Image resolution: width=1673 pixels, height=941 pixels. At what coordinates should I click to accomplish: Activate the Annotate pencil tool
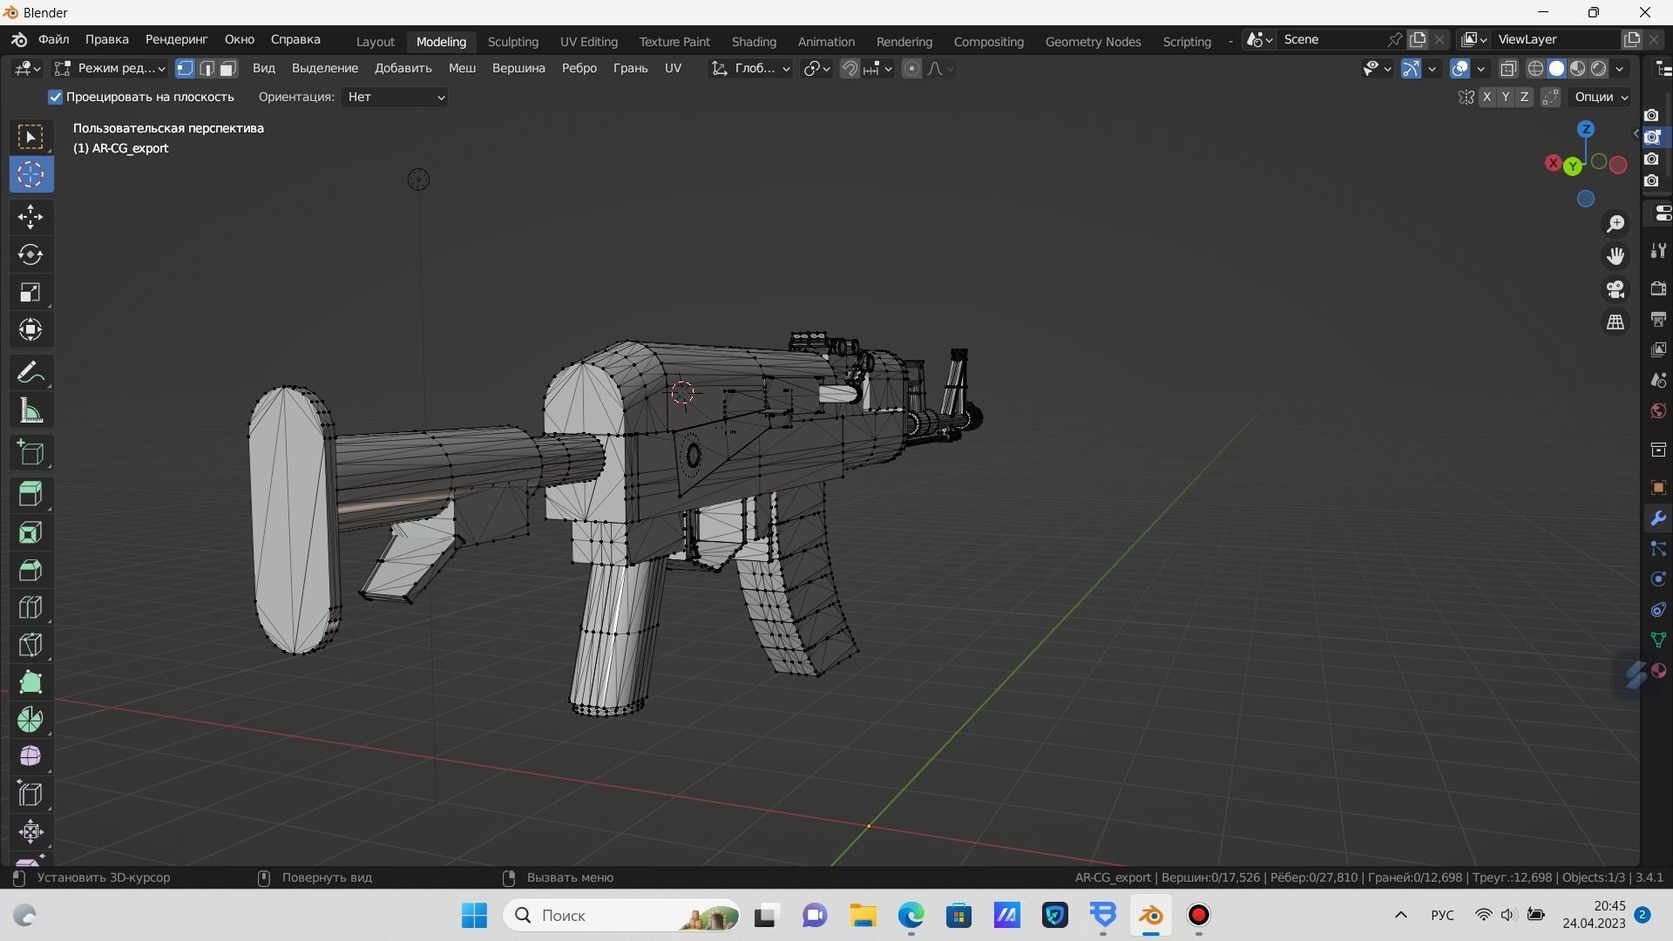tap(30, 373)
